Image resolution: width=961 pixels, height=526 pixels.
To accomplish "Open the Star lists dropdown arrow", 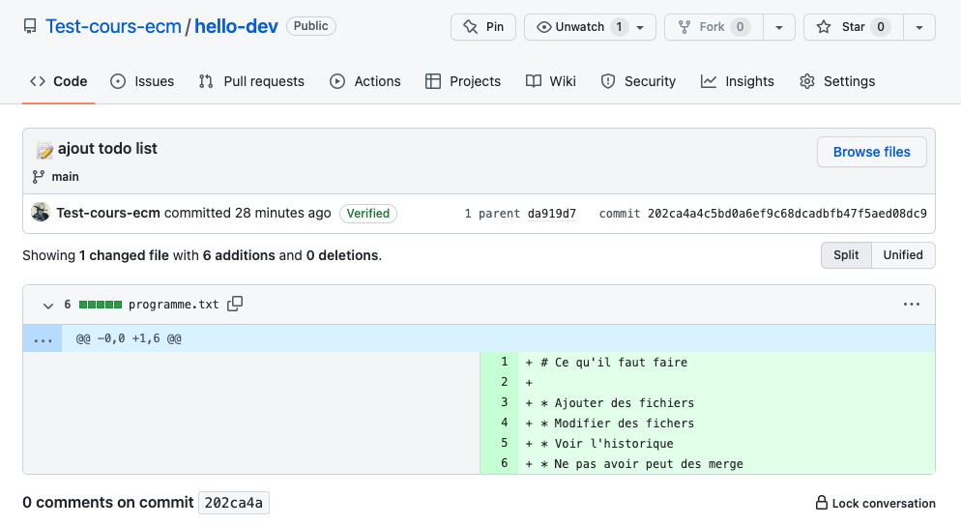I will [917, 27].
